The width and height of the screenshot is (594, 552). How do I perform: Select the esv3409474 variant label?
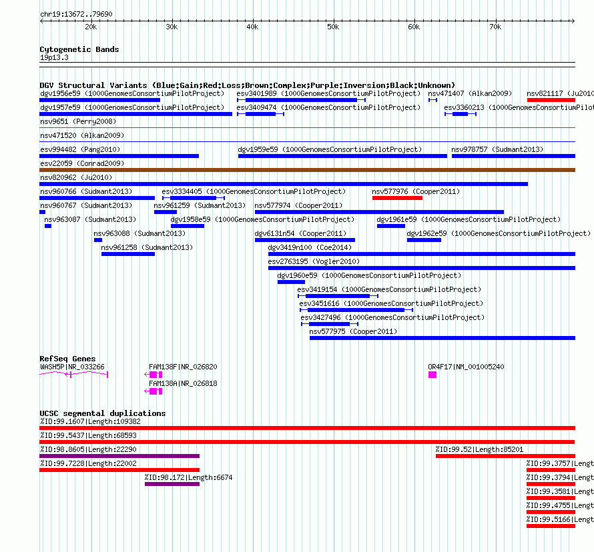pyautogui.click(x=328, y=107)
